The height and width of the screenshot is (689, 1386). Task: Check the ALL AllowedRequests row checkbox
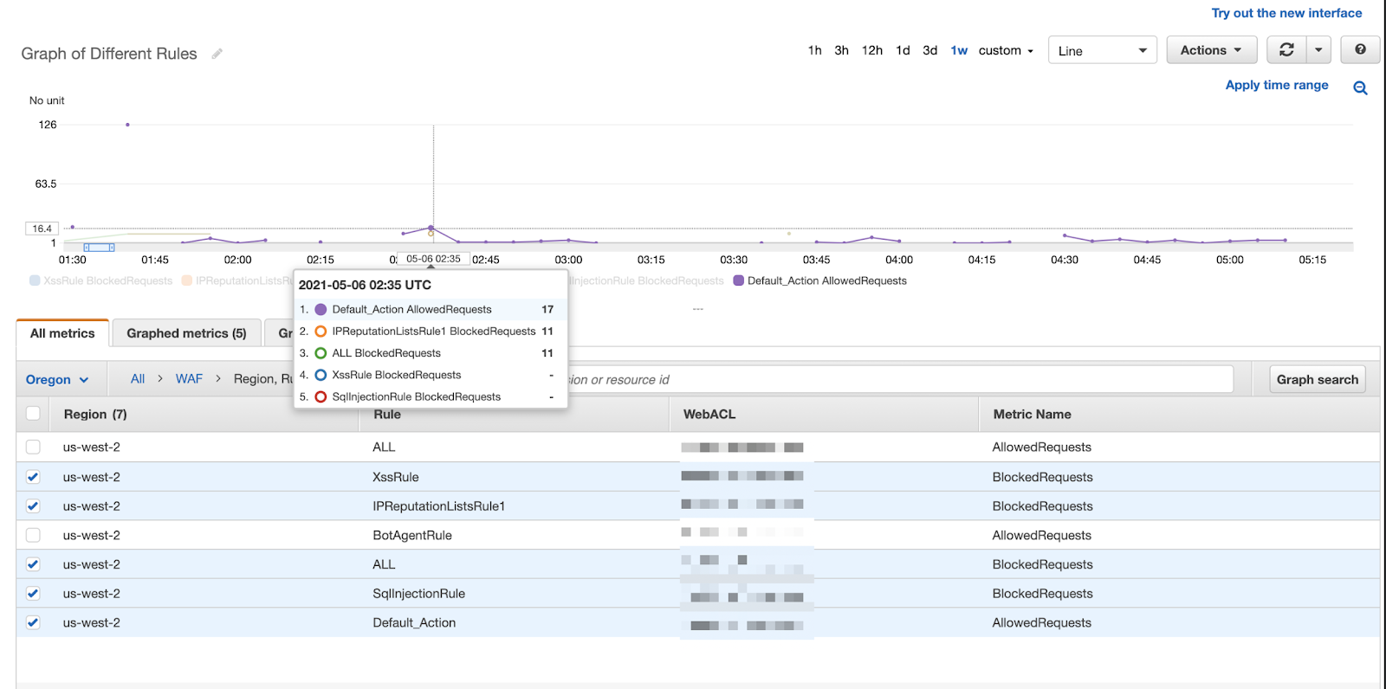coord(33,448)
